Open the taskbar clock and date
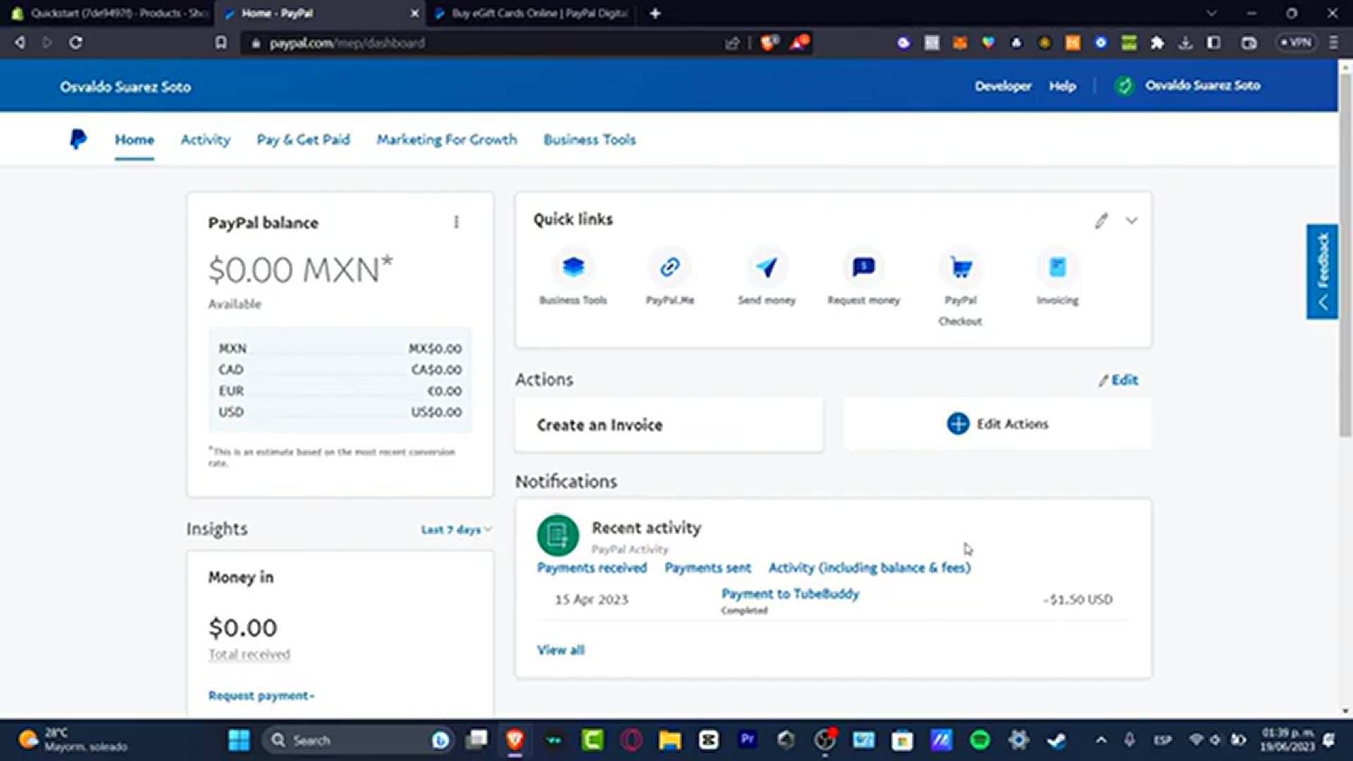Image resolution: width=1353 pixels, height=761 pixels. click(x=1287, y=740)
